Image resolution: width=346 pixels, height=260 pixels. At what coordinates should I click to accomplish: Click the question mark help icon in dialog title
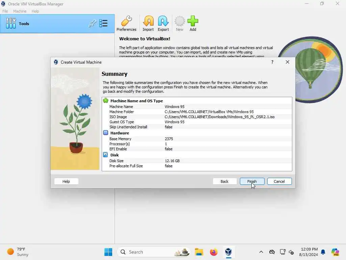272,62
